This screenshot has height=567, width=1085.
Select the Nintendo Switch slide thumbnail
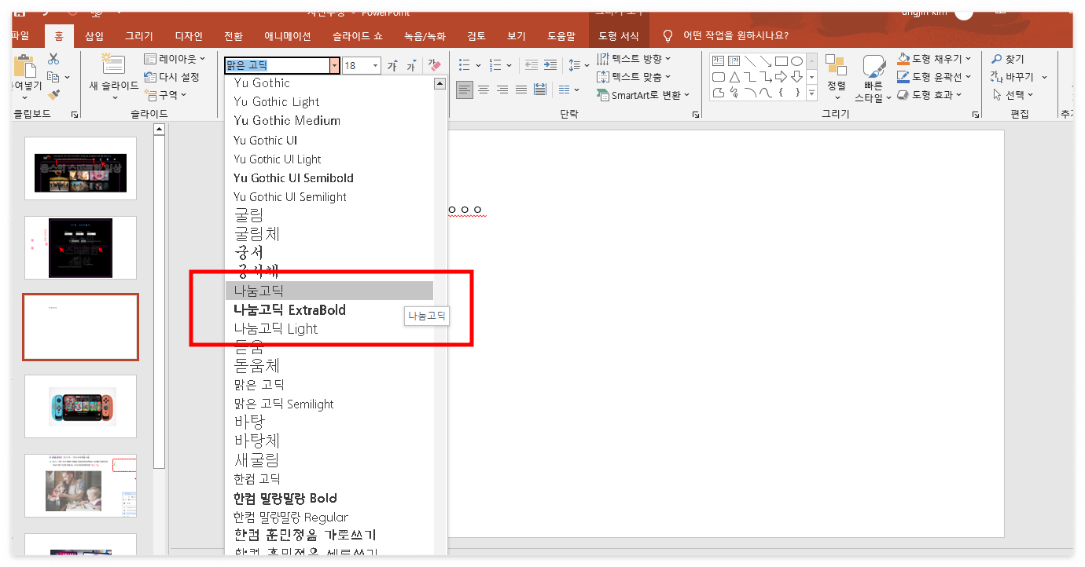click(79, 406)
